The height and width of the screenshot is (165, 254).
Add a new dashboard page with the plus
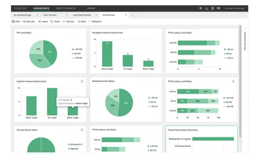point(132,15)
